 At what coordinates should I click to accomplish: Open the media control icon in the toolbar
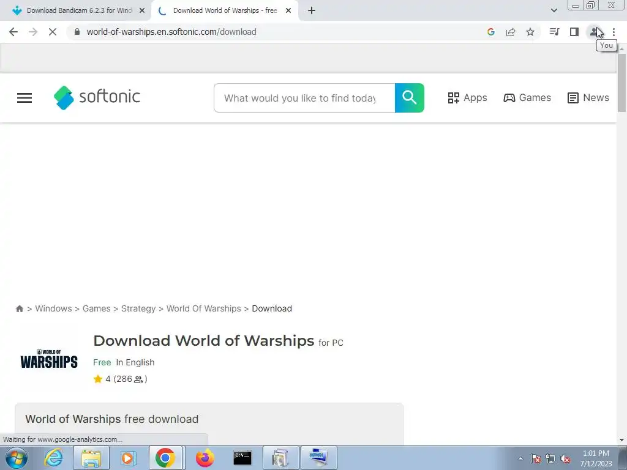(x=554, y=32)
